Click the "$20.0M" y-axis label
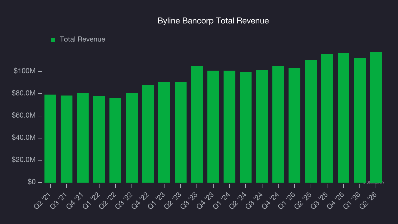 click(x=24, y=160)
